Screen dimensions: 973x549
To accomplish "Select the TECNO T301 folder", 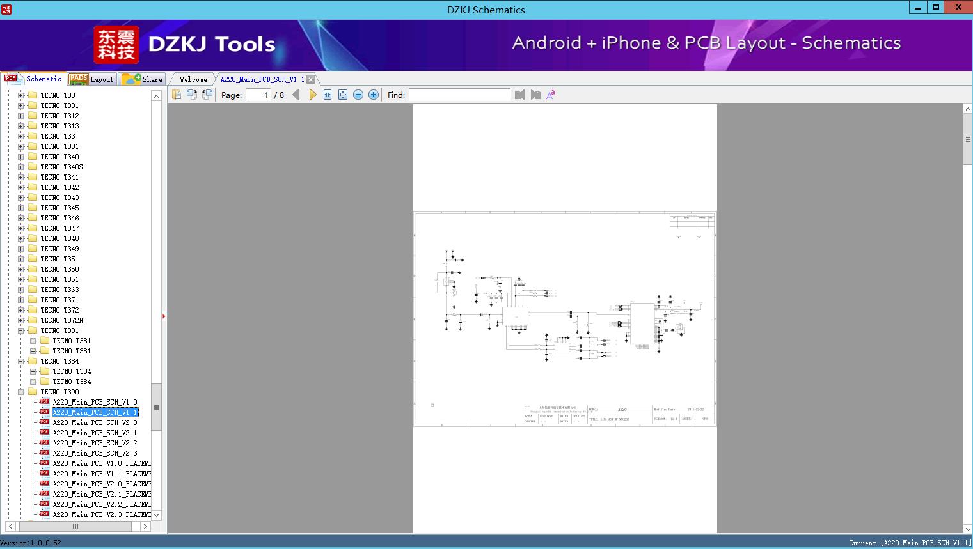I will tap(59, 105).
